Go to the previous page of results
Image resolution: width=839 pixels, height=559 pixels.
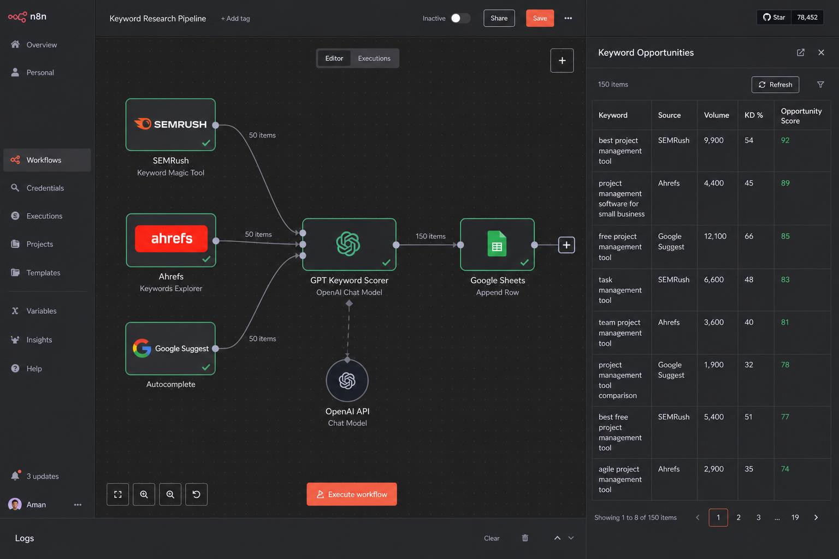698,518
